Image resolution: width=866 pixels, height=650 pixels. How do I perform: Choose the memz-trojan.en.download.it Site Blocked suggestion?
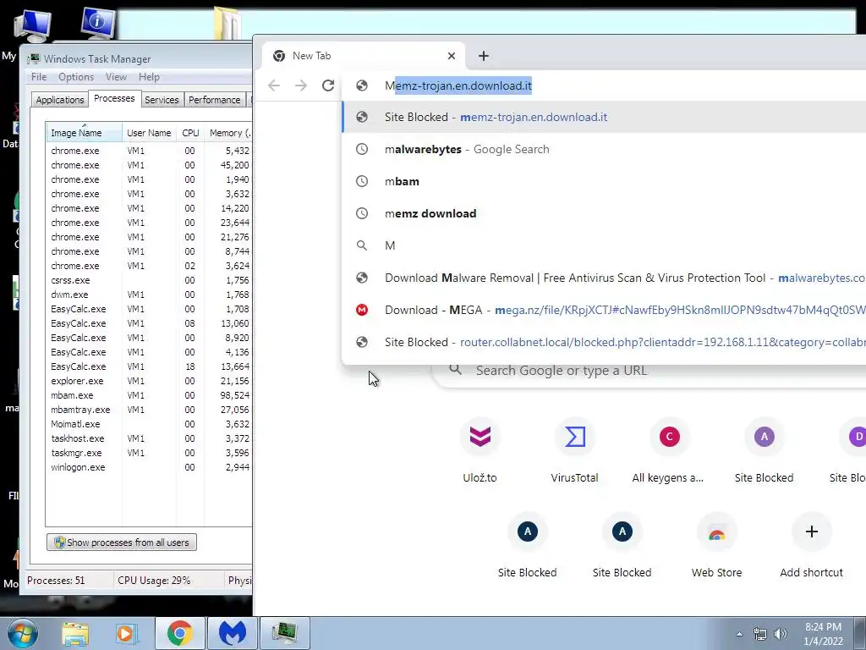click(605, 117)
